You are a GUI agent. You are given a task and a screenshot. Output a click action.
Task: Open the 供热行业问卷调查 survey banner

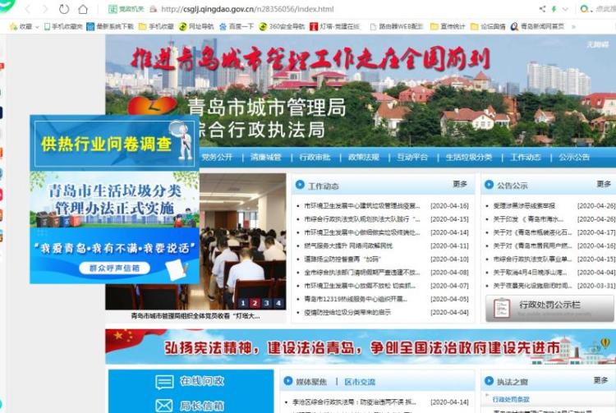[x=114, y=144]
